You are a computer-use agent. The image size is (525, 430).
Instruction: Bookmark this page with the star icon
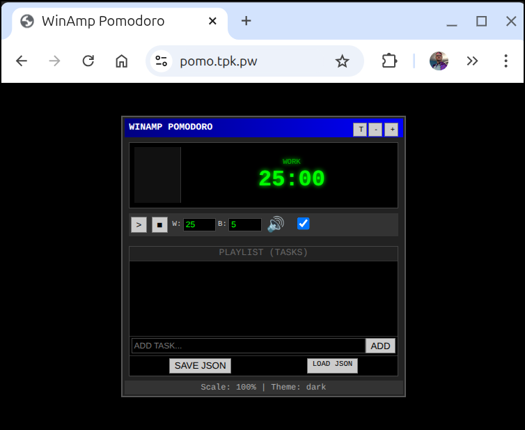(342, 61)
